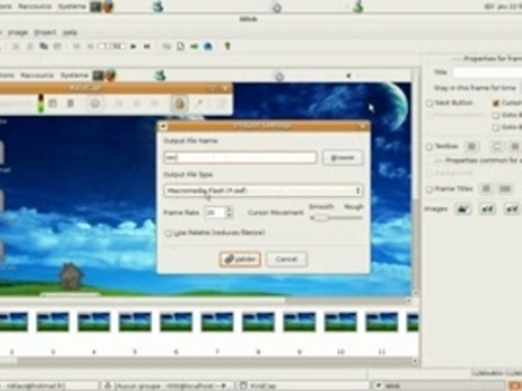Click the frame number field in toolbar
The image size is (522, 391).
(x=112, y=46)
